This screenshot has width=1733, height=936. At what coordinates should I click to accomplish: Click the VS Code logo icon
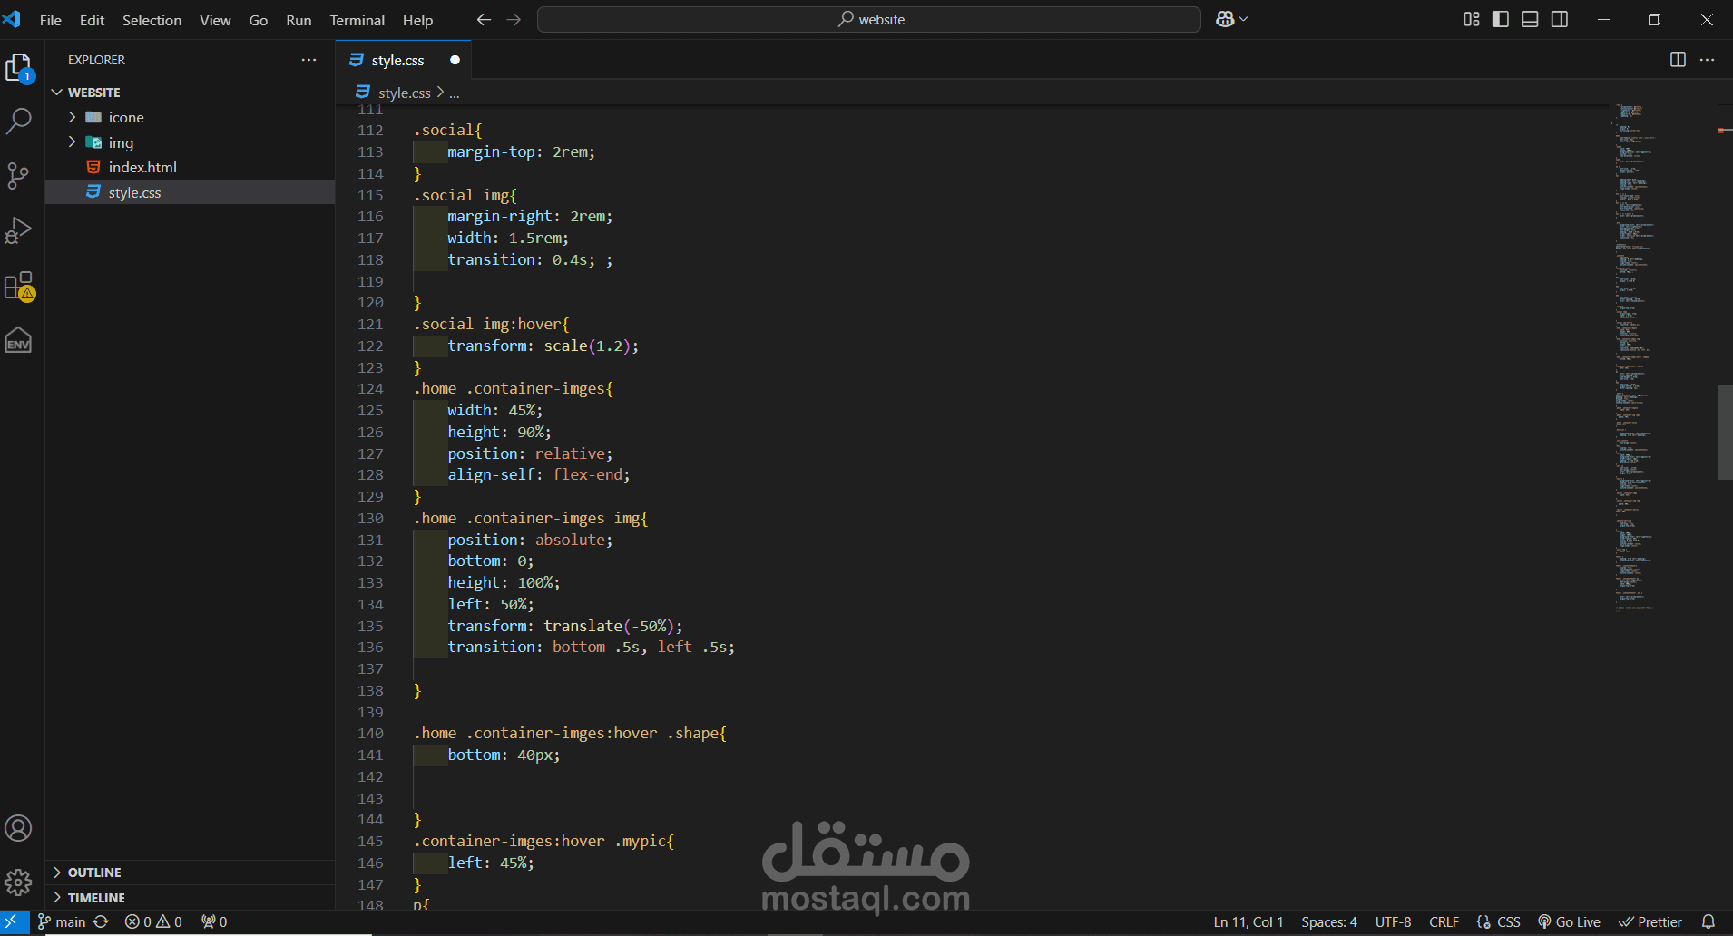pyautogui.click(x=12, y=19)
